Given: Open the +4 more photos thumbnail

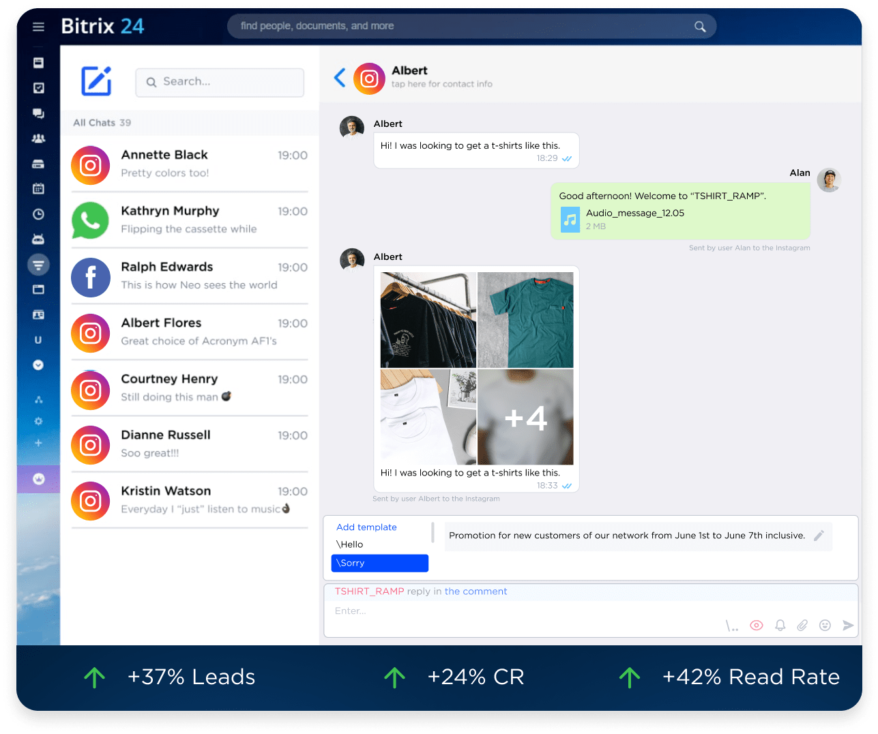Looking at the screenshot, I should (x=525, y=417).
